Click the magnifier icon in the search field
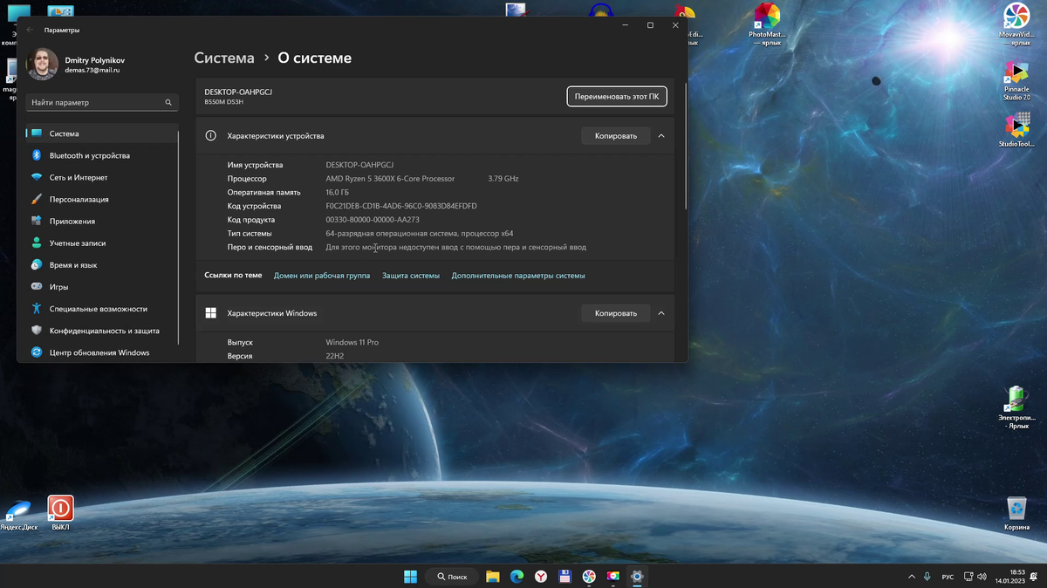 coord(168,102)
